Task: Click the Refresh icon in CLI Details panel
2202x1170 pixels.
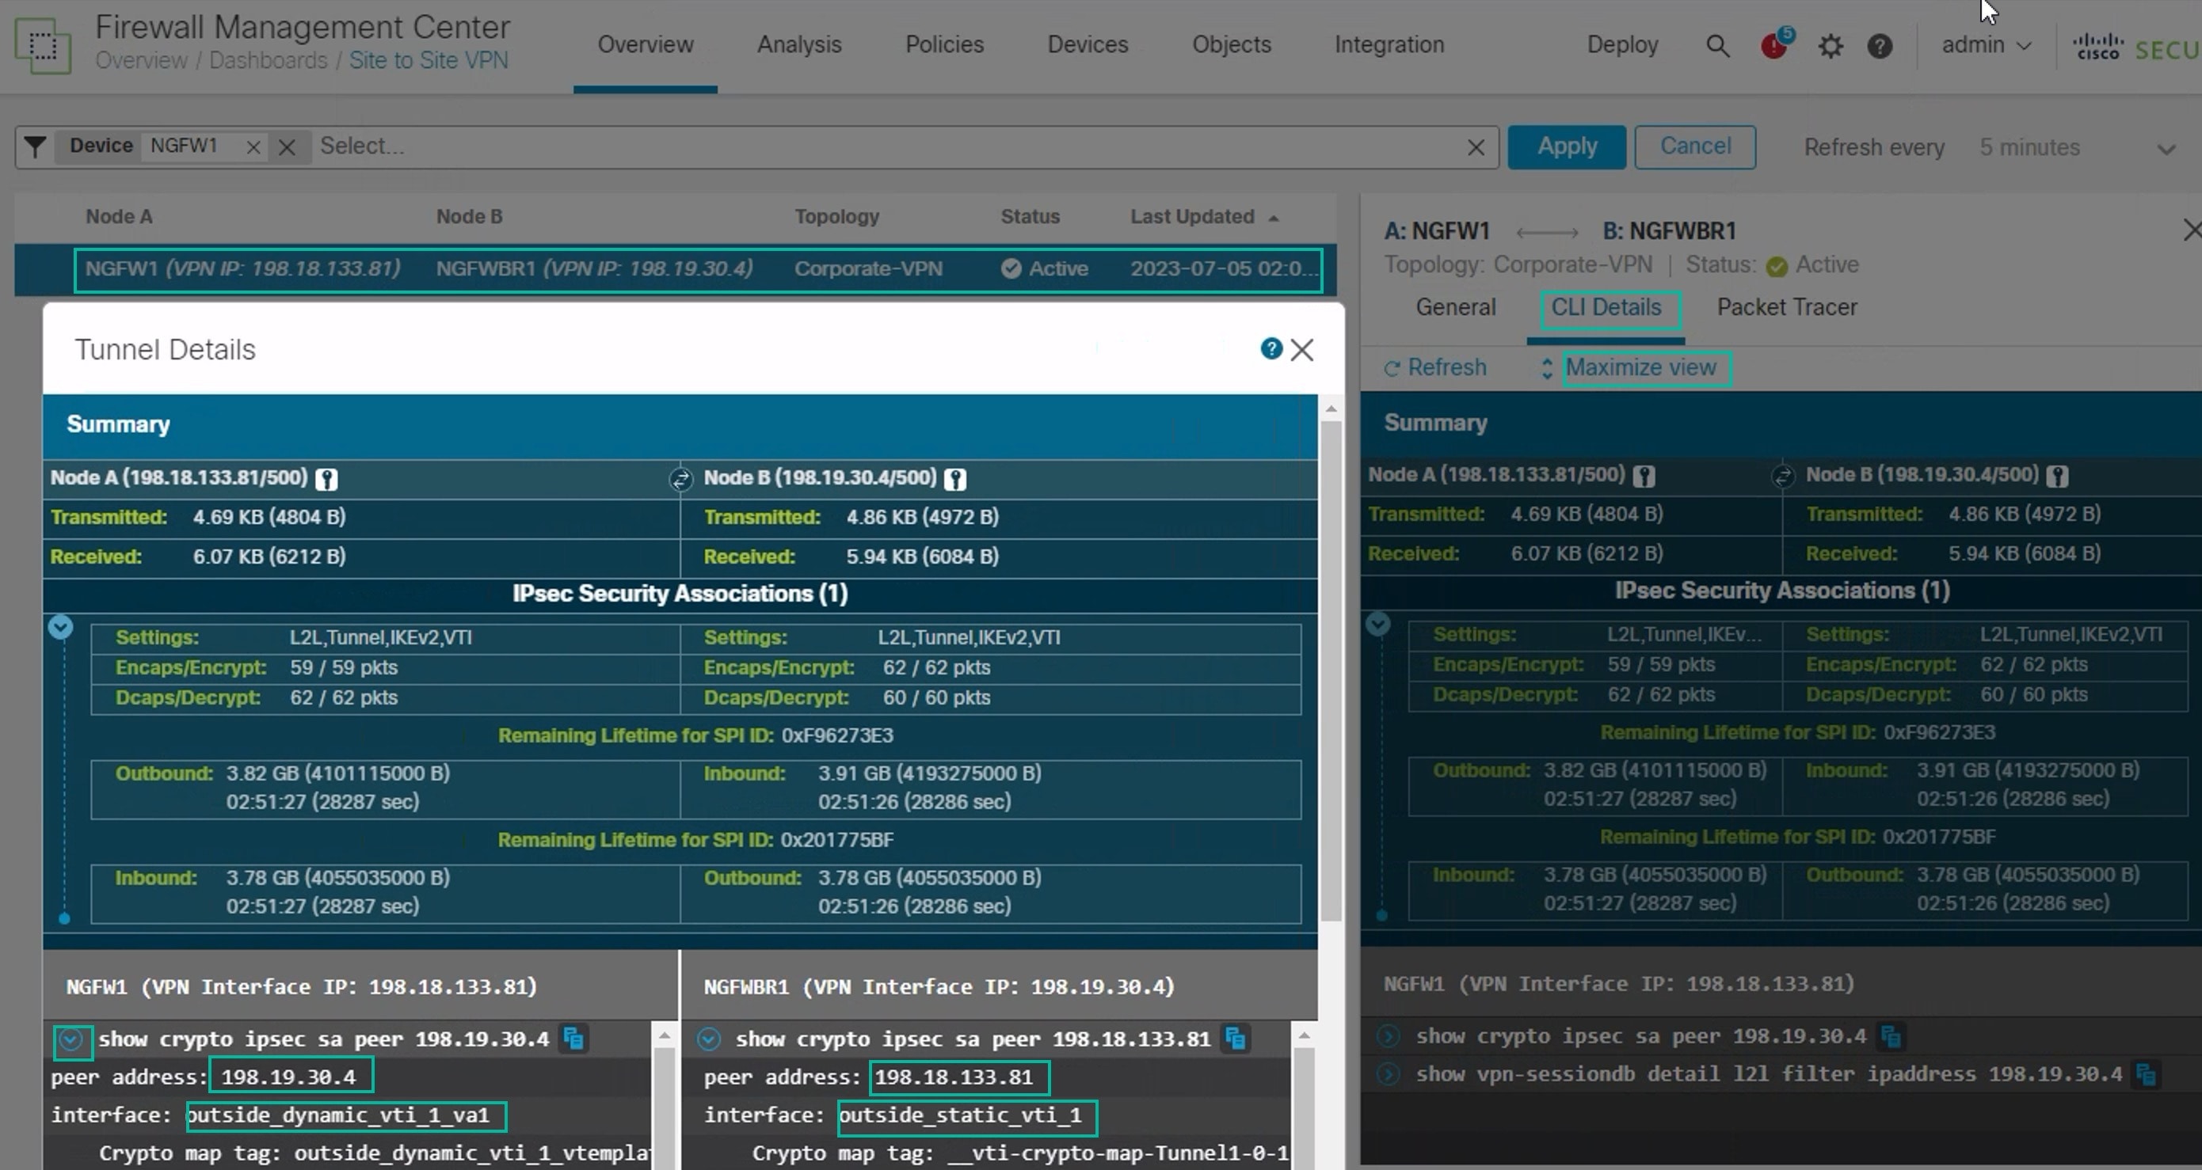Action: pos(1392,368)
